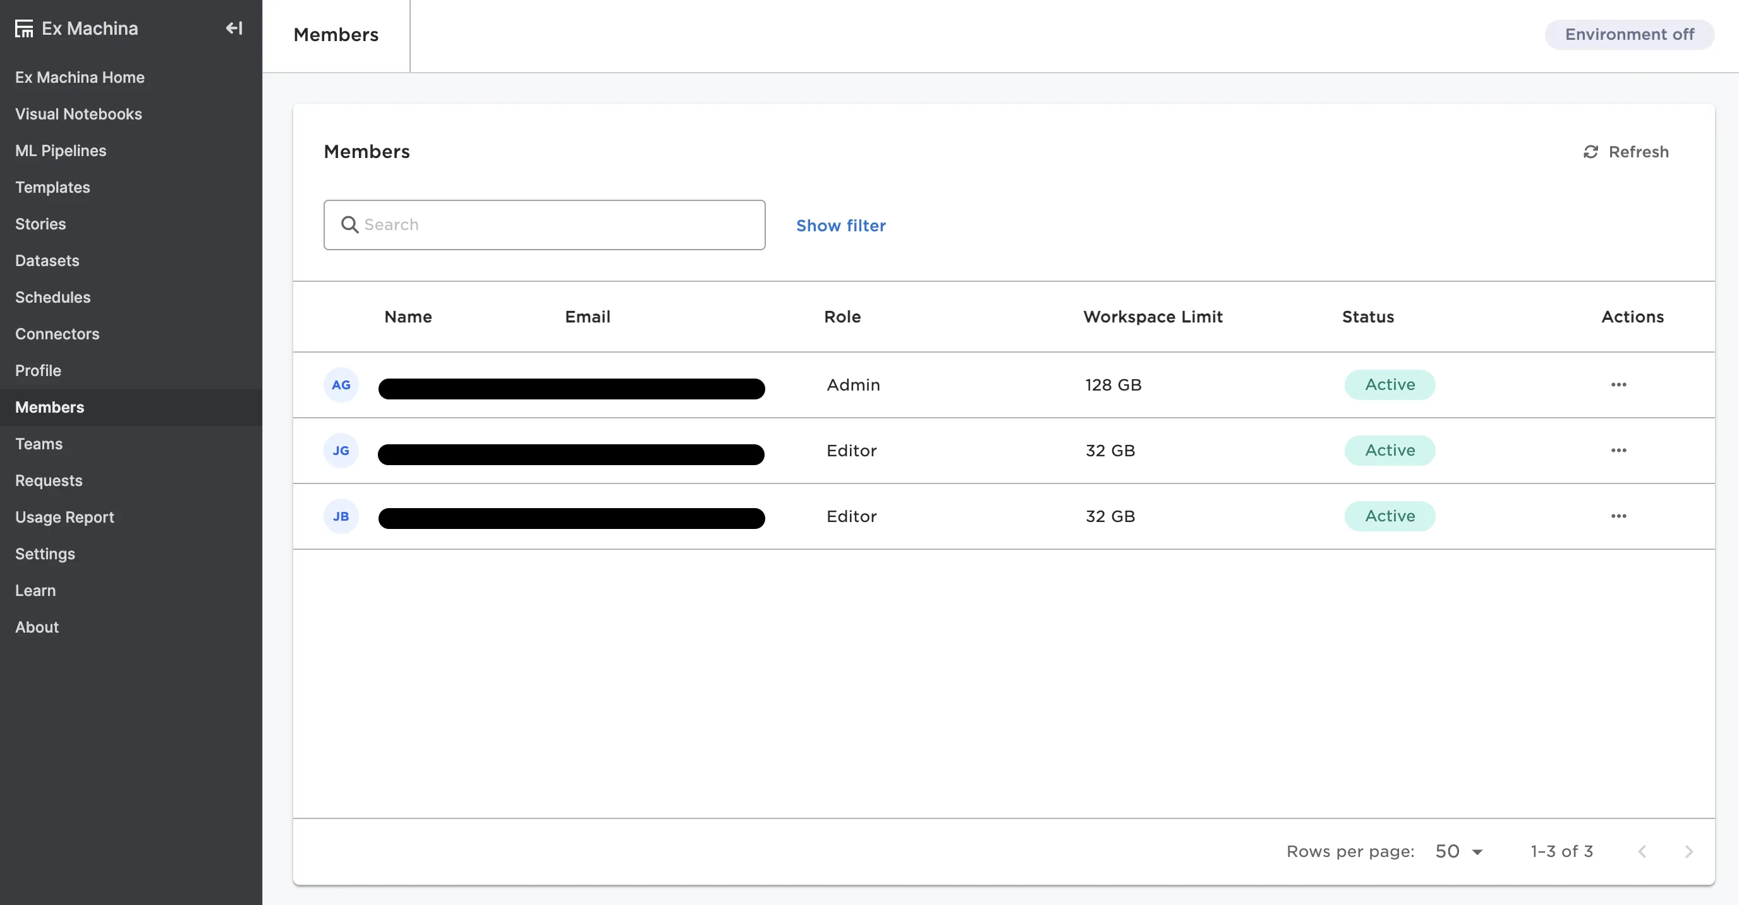Select the Members tab header
Viewport: 1739px width, 905px height.
tap(336, 35)
